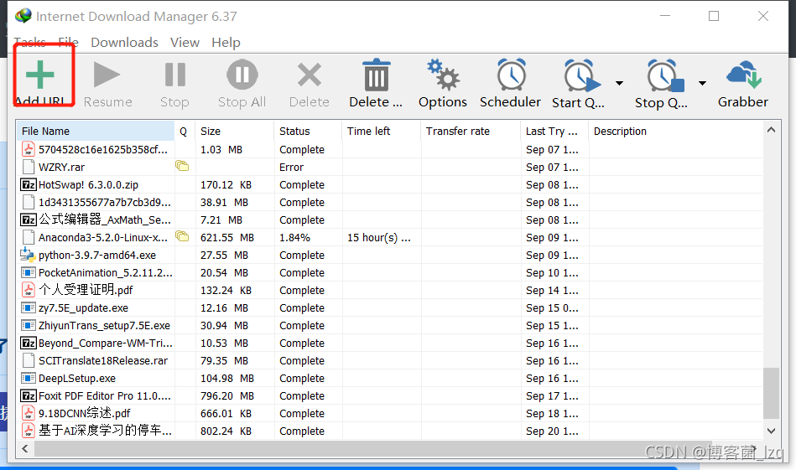Viewport: 796px width, 470px height.
Task: Click the Stop Queue icon
Action: 664,76
